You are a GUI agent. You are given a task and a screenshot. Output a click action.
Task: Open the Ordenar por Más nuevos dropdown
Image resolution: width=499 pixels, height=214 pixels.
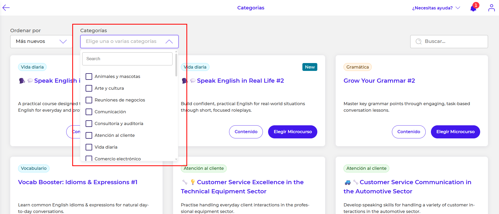tap(41, 42)
